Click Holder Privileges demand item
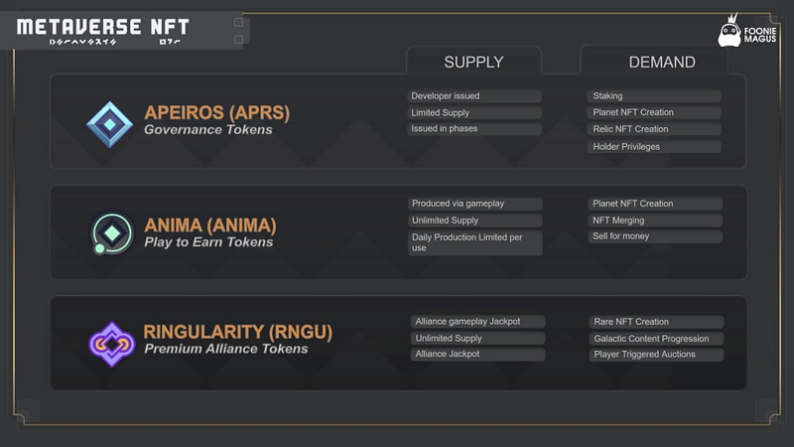The height and width of the screenshot is (447, 794). coord(654,146)
